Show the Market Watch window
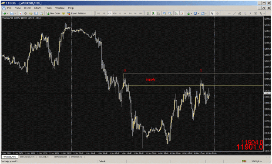Screen dimensions: 272x164 pos(20,13)
